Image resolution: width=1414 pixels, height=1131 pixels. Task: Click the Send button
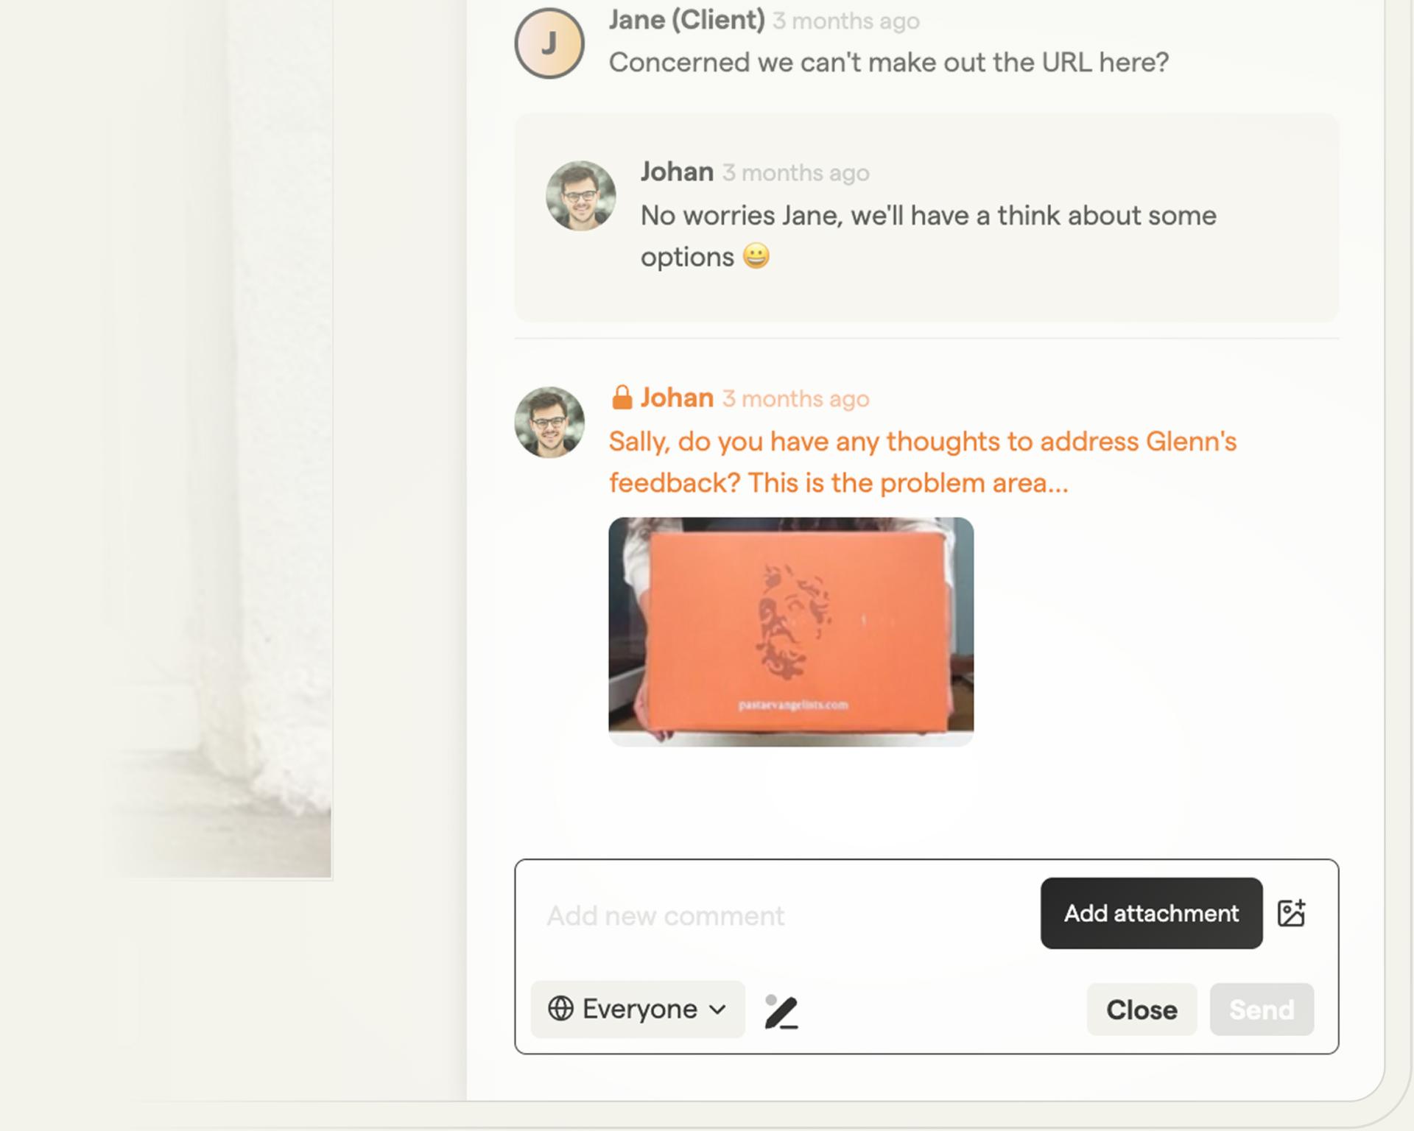pos(1262,1010)
